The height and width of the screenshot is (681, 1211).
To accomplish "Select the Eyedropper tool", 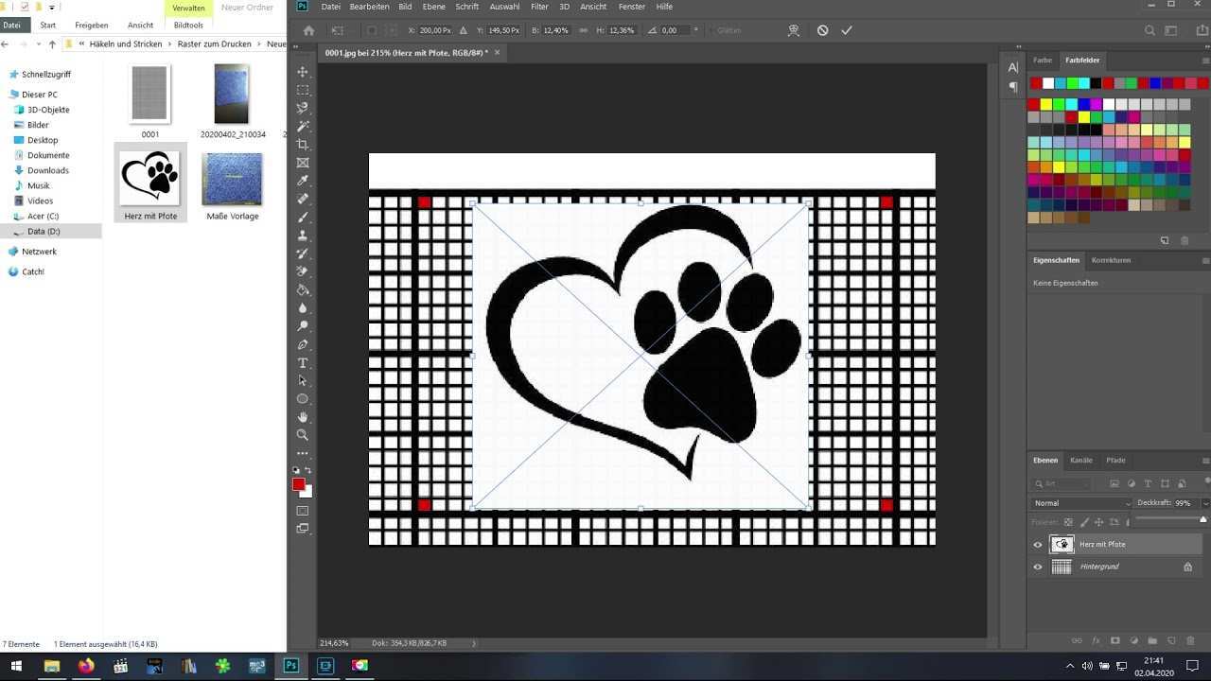I will tap(303, 181).
